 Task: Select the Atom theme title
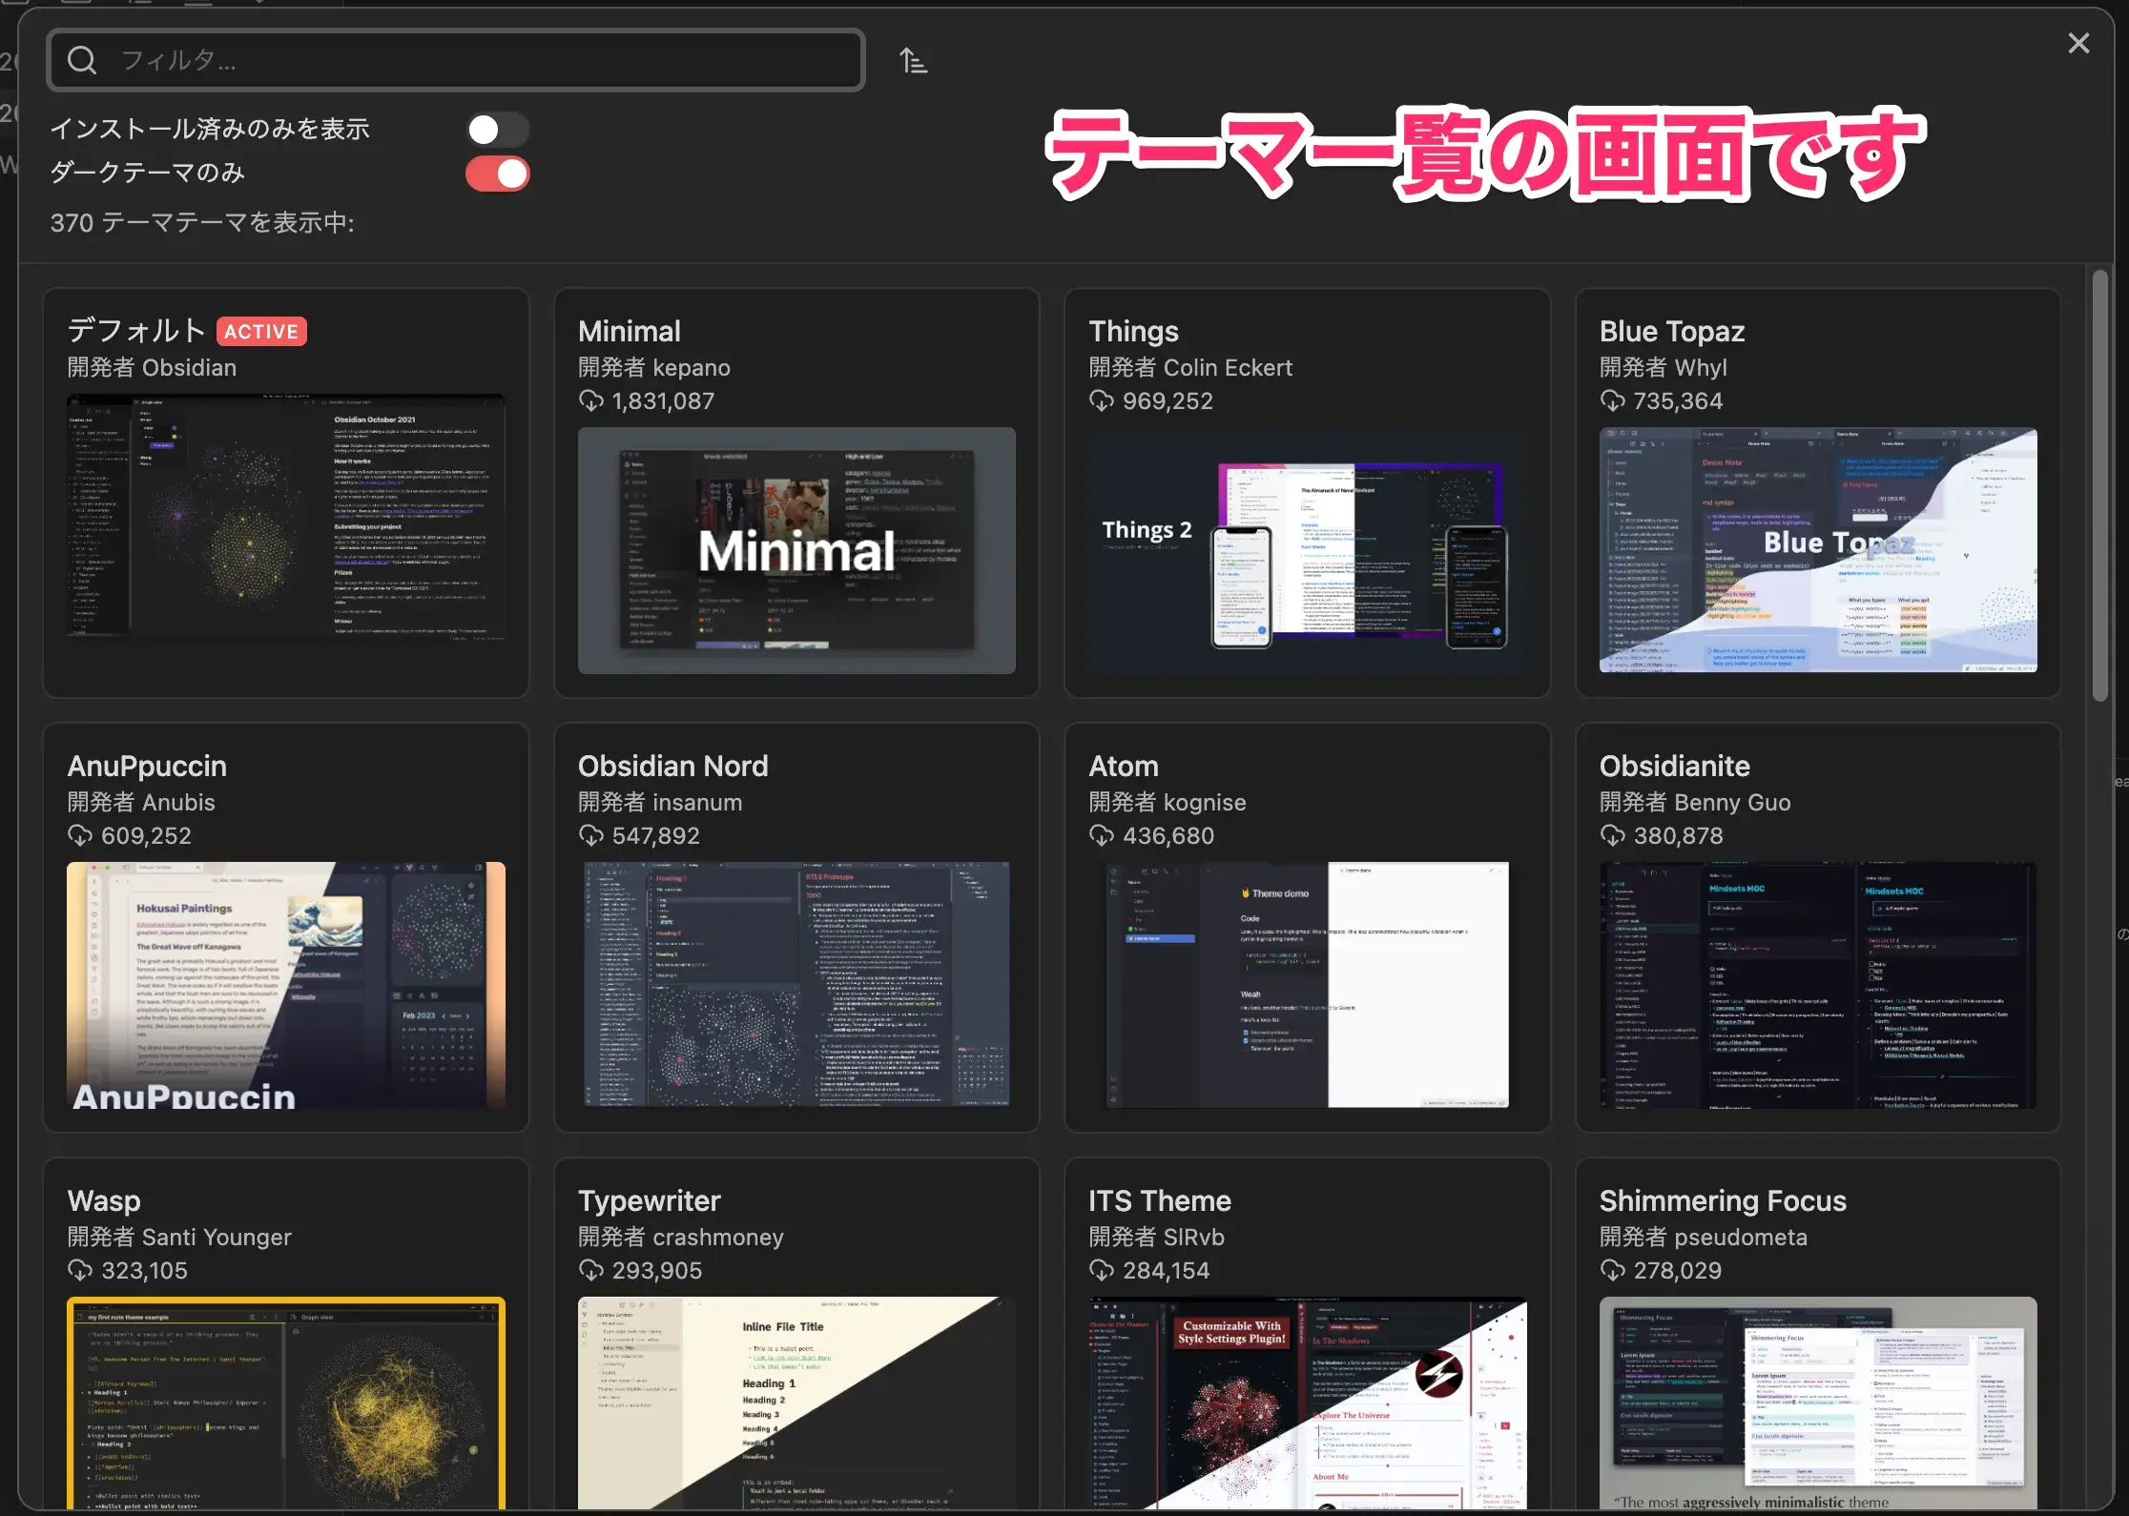(1124, 766)
